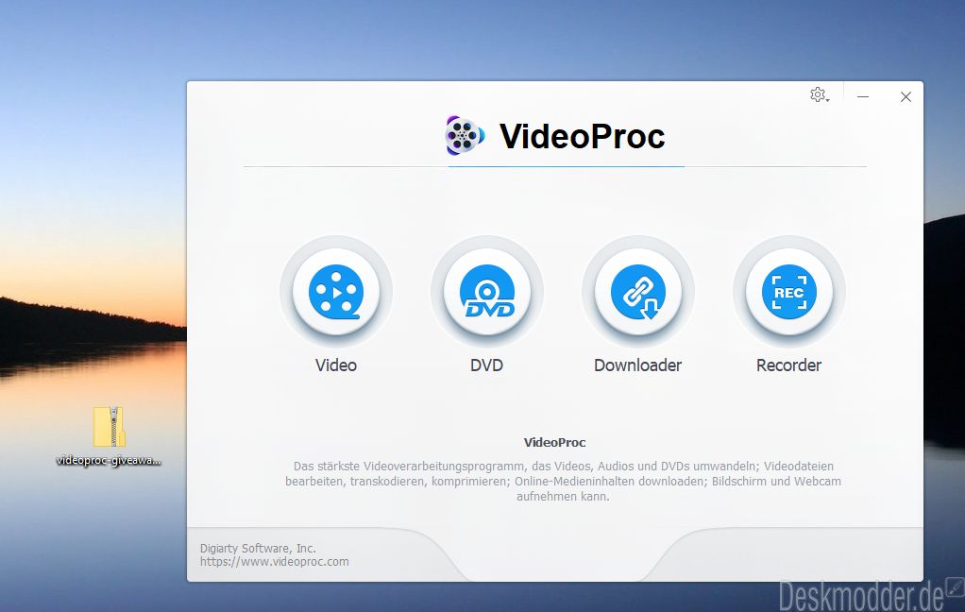Viewport: 965px width, 612px height.
Task: Click the "Video" label under the film reel
Action: [336, 365]
